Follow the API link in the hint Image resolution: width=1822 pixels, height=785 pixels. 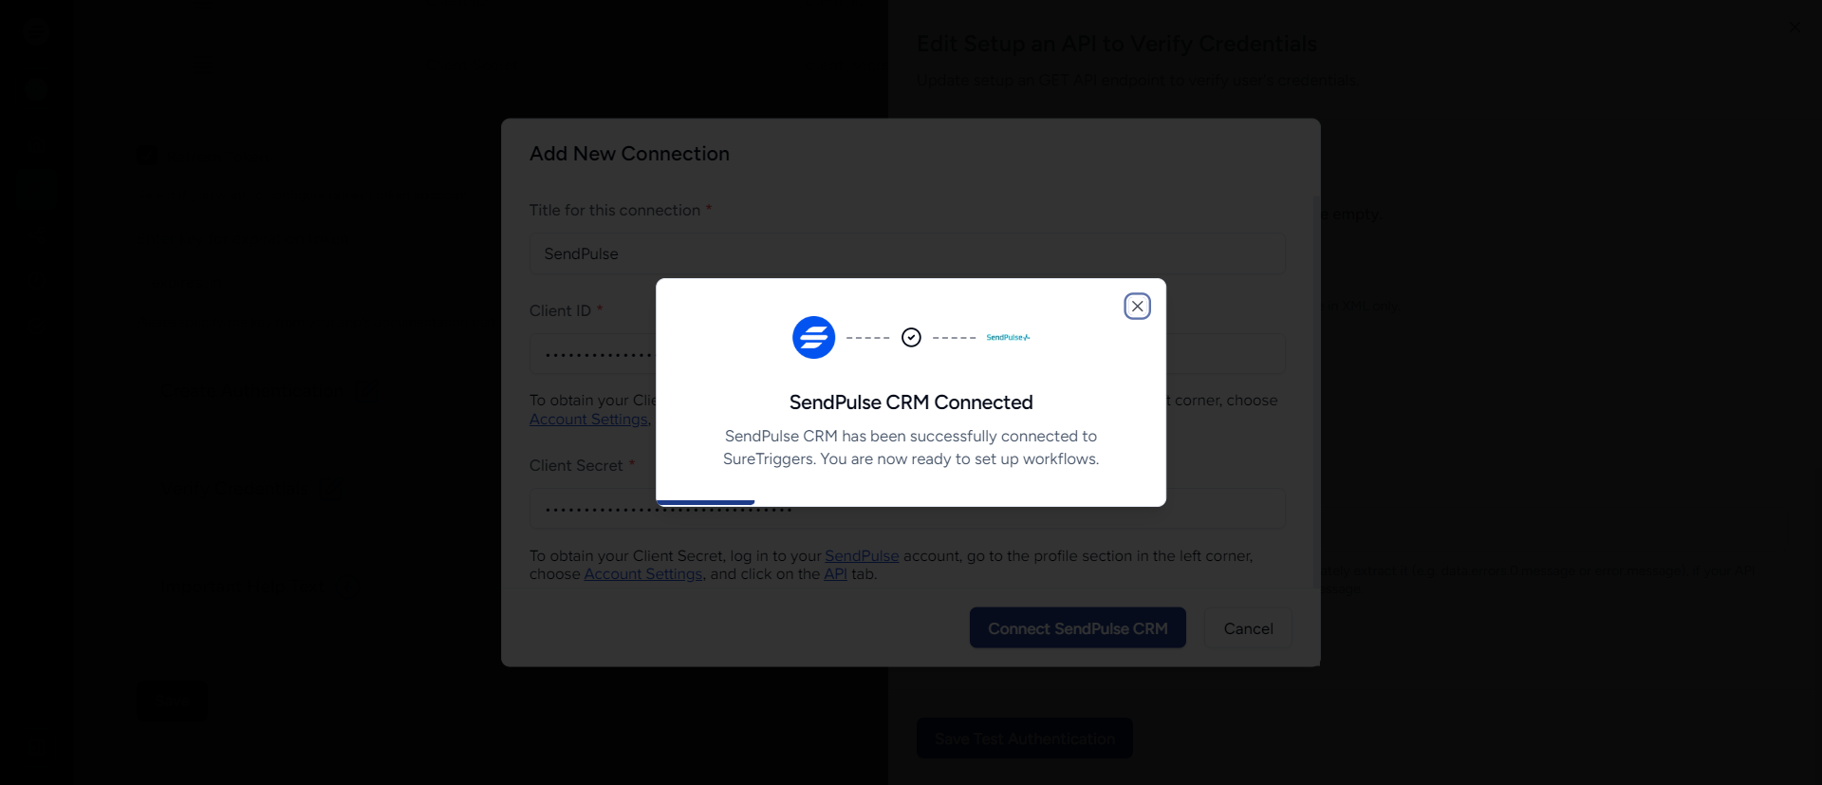835,574
